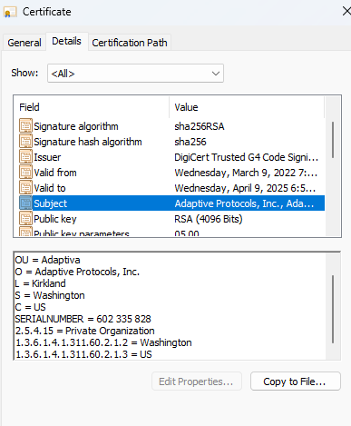This screenshot has width=351, height=426.
Task: Click the Valid to field icon
Action: pyautogui.click(x=25, y=188)
